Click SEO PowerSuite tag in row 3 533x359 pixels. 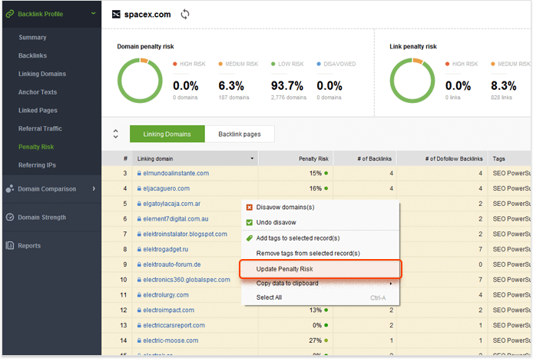tap(512, 173)
